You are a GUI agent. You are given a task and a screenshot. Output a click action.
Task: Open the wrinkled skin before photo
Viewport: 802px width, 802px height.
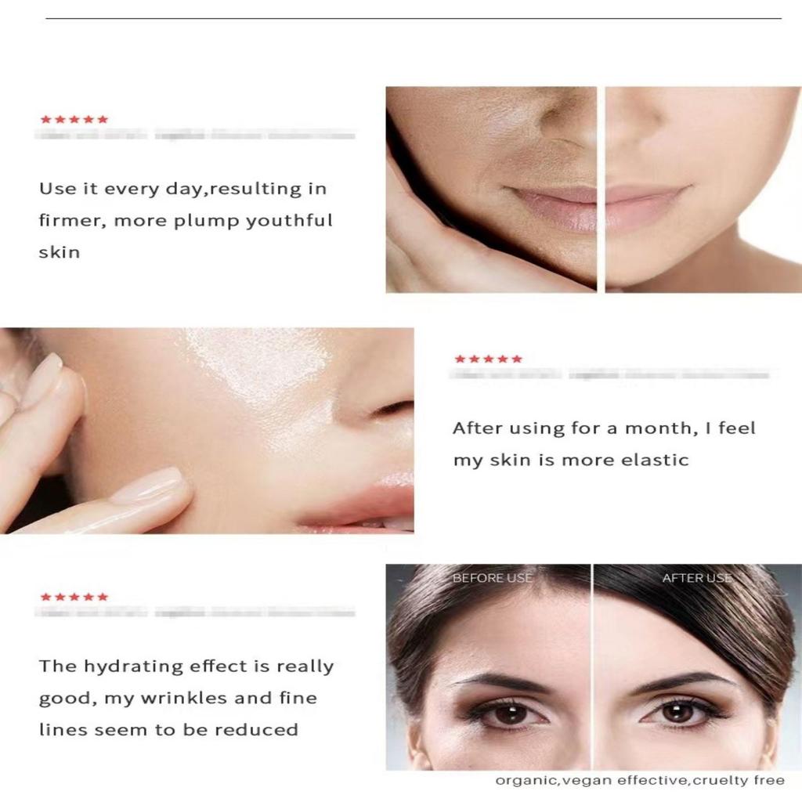[x=491, y=190]
